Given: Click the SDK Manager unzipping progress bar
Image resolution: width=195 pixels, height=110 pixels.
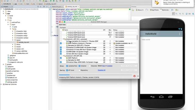Looking at the screenshot, I should (x=95, y=75).
